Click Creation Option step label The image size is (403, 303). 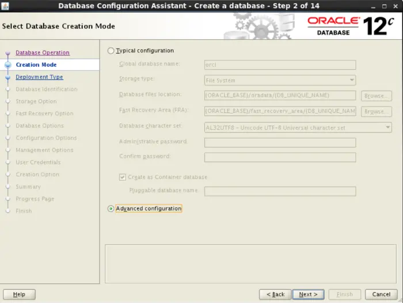click(37, 175)
